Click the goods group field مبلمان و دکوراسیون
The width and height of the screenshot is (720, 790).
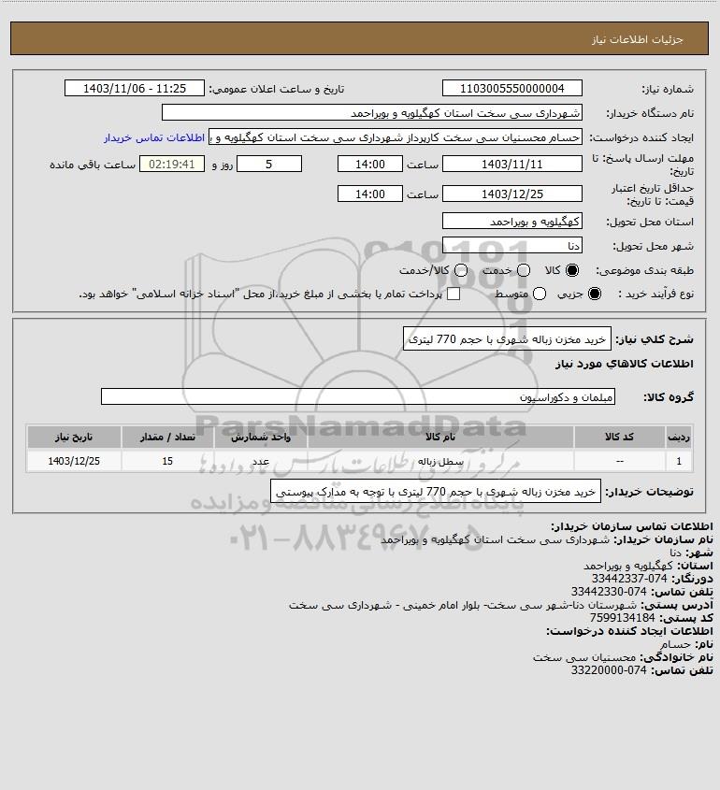pos(358,397)
